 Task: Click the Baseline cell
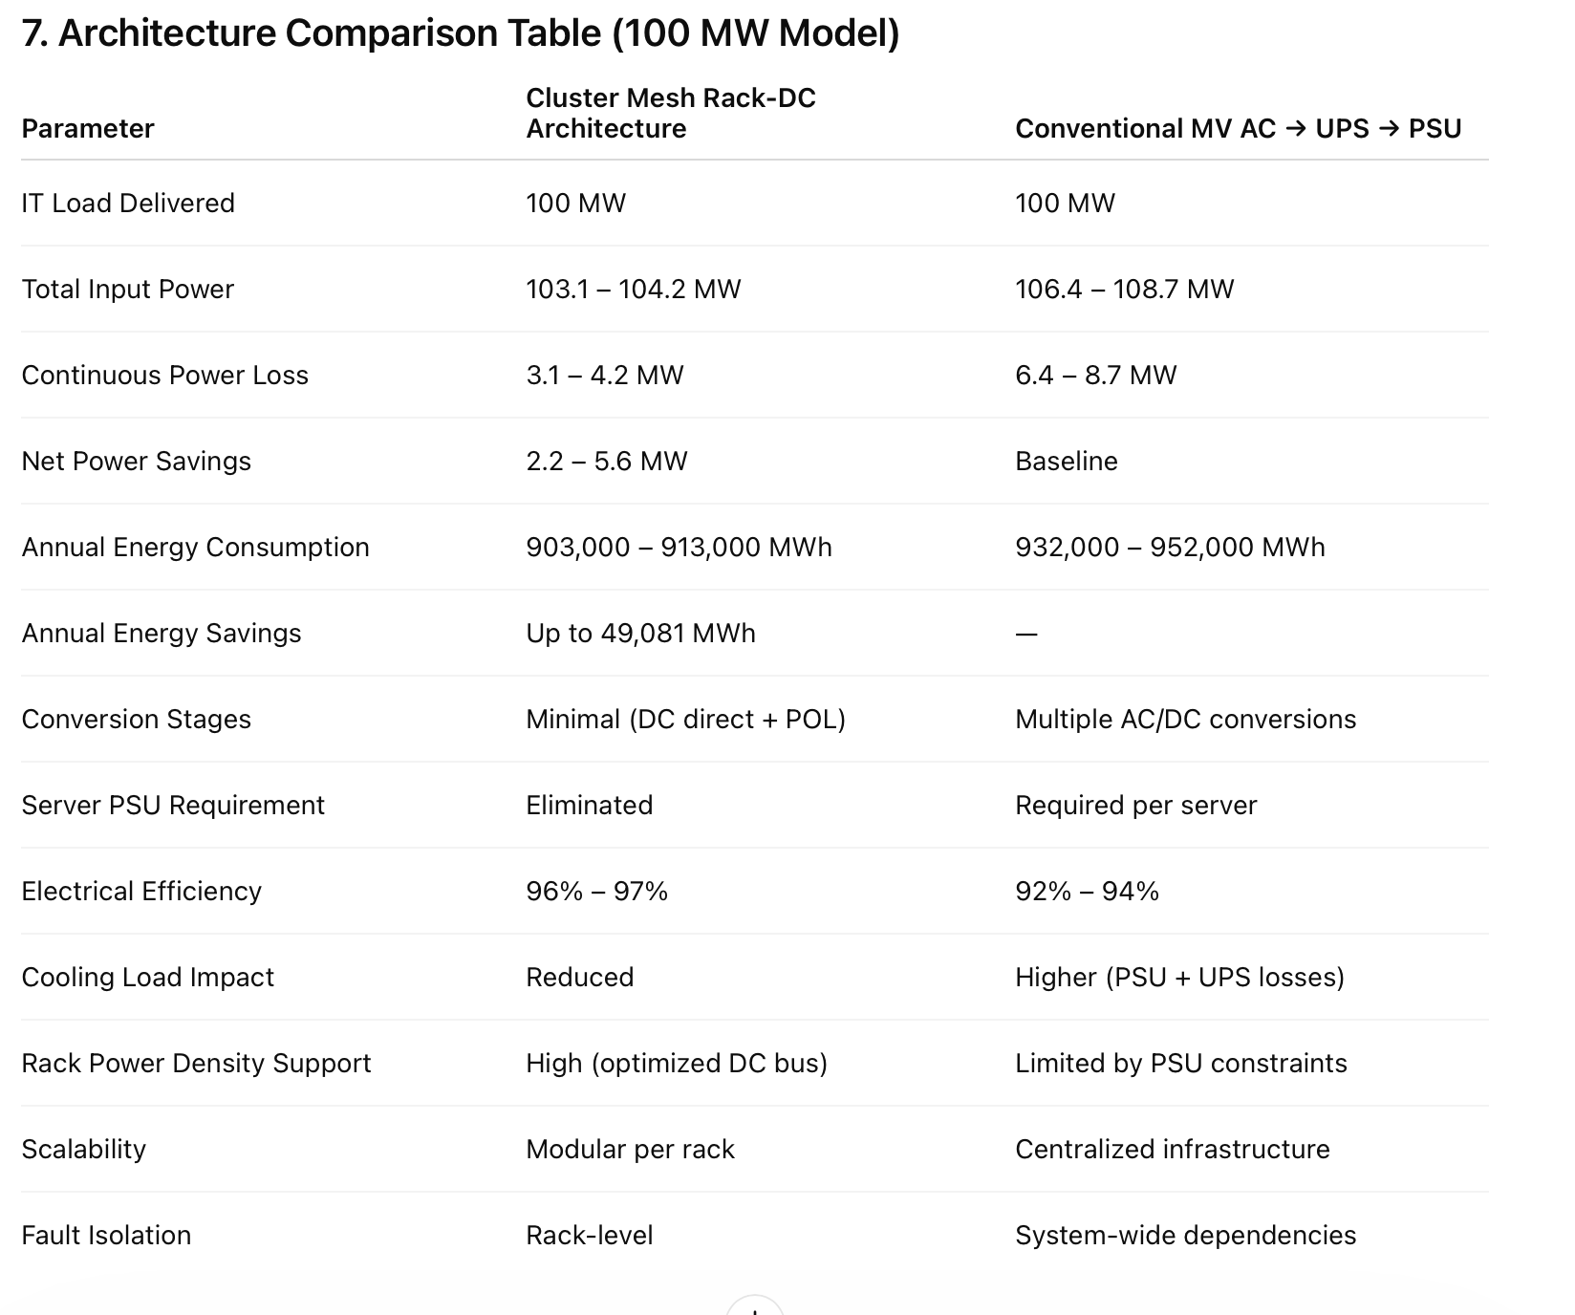1066,462
